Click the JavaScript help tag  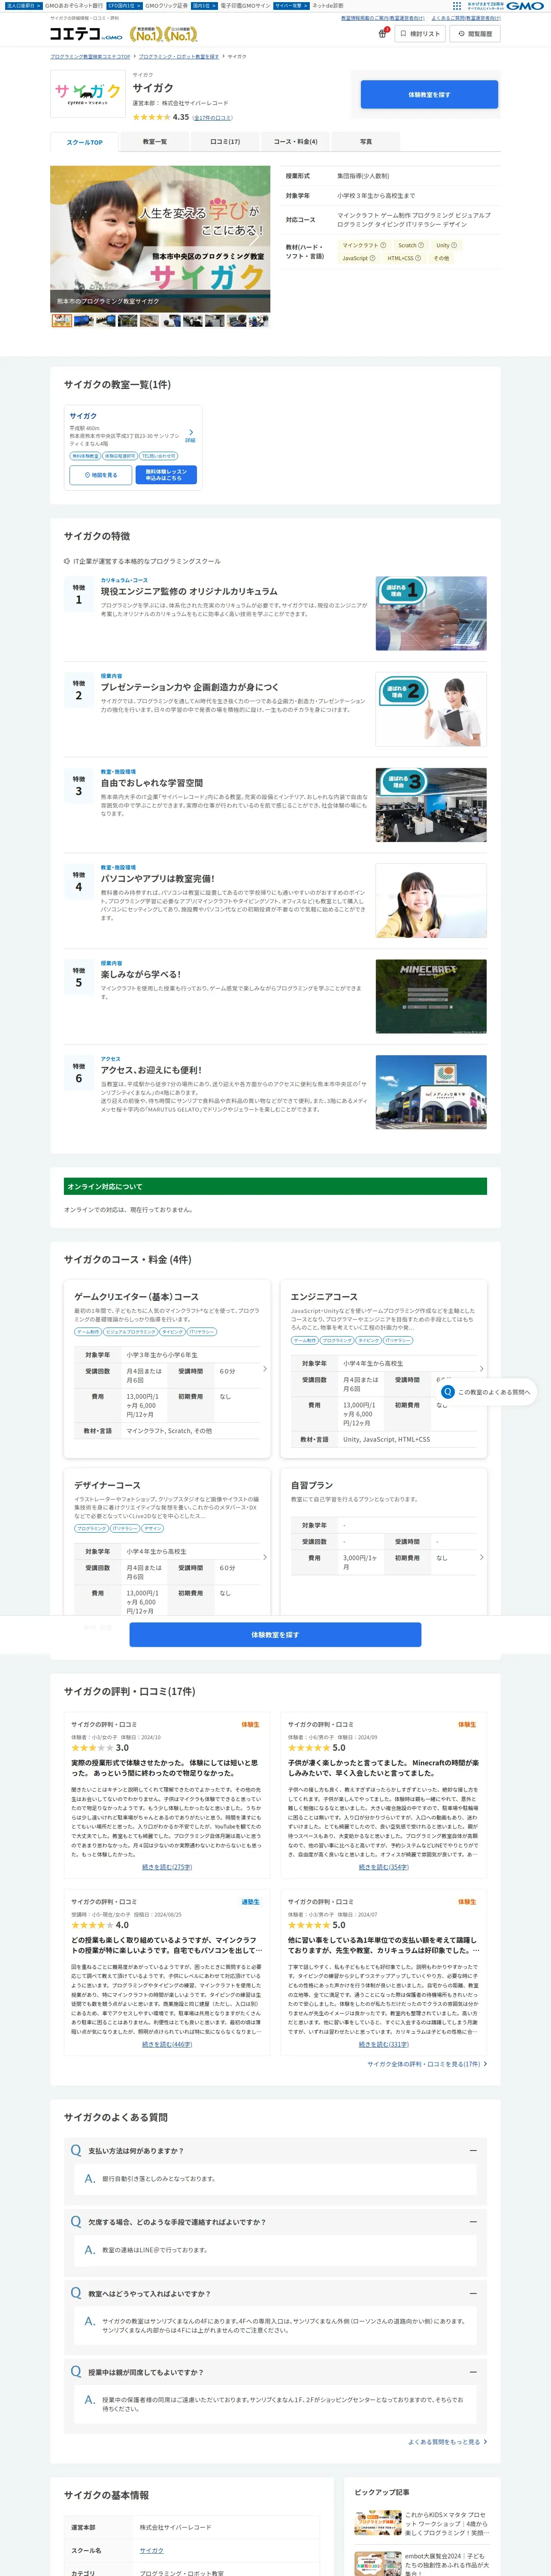359,258
